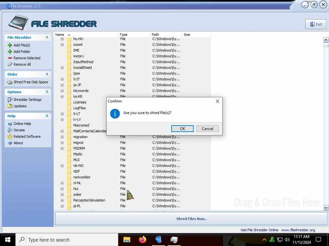The width and height of the screenshot is (329, 246).
Task: Click the network tray icon
Action: (x=280, y=240)
